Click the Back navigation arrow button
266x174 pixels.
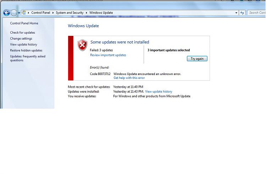pyautogui.click(x=6, y=13)
